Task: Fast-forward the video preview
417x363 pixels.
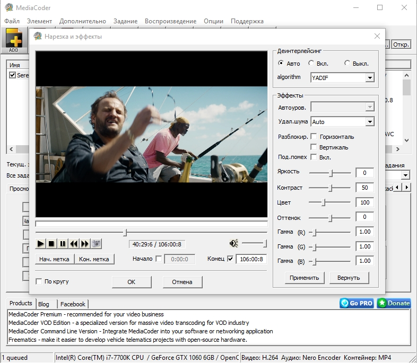Action: tap(85, 244)
